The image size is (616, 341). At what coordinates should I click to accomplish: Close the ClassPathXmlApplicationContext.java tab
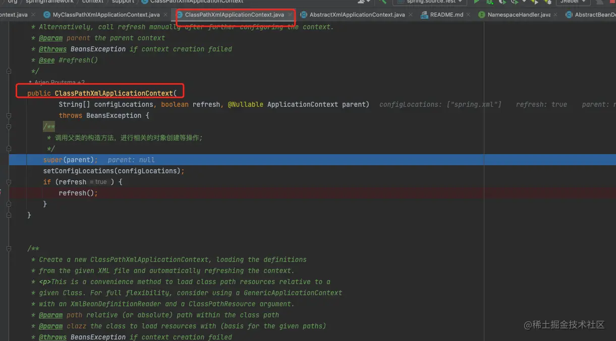pyautogui.click(x=290, y=15)
